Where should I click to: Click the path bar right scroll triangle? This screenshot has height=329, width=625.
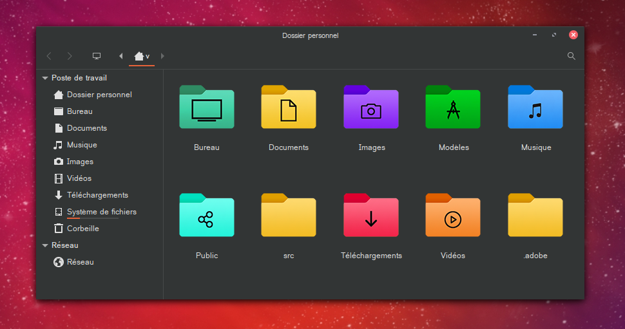pyautogui.click(x=162, y=56)
